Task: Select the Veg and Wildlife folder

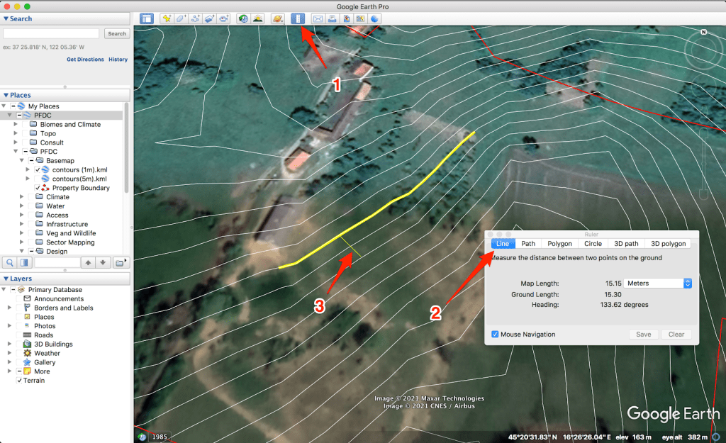Action: [x=72, y=233]
